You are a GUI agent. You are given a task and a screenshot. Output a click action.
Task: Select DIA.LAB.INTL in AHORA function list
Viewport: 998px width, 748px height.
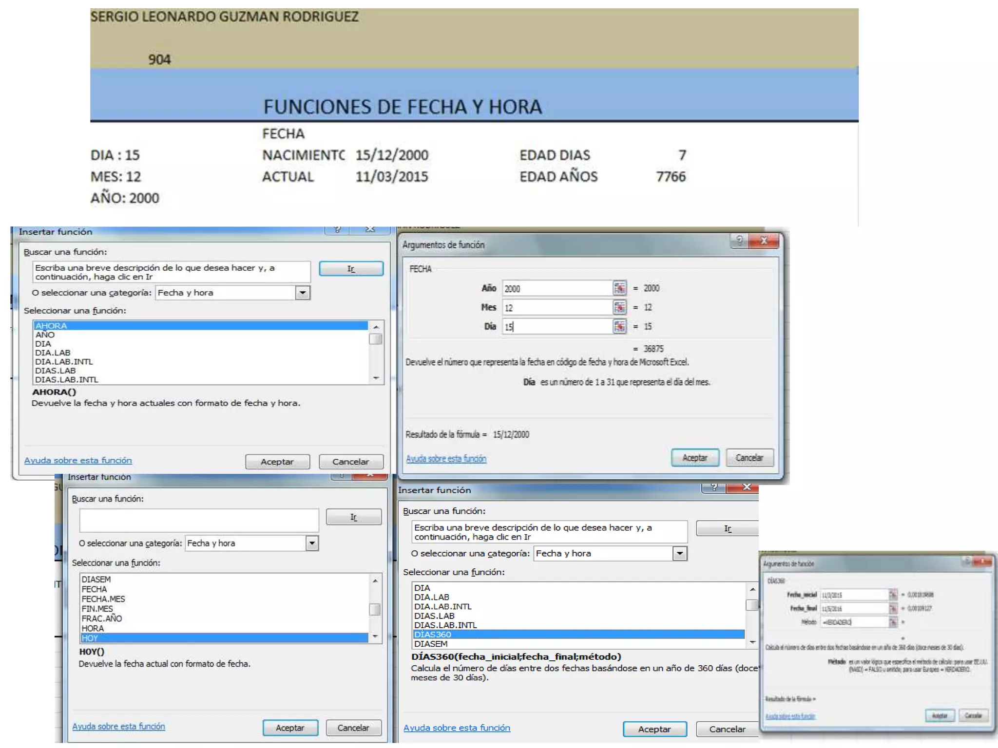(x=64, y=362)
